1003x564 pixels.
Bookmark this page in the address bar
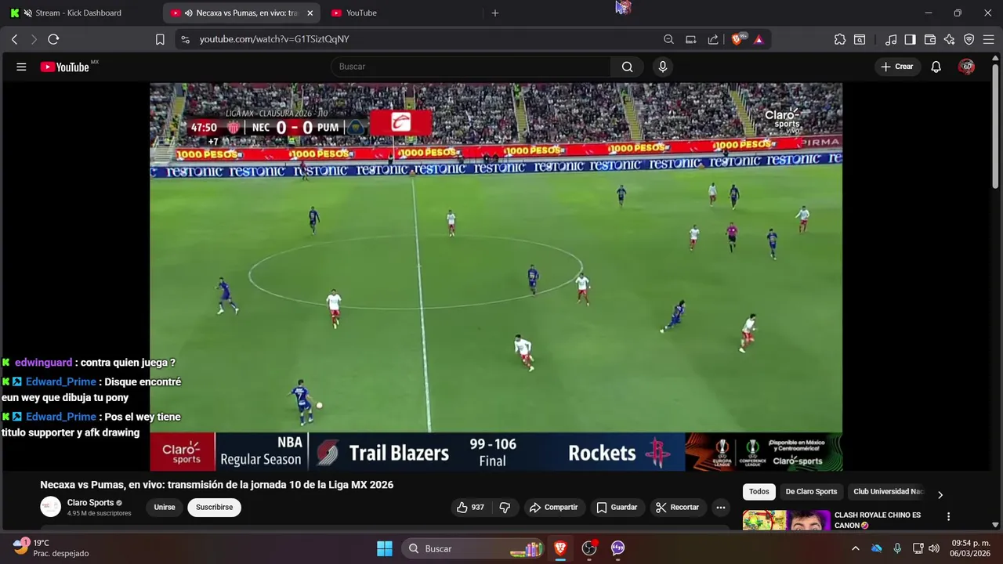pyautogui.click(x=160, y=39)
